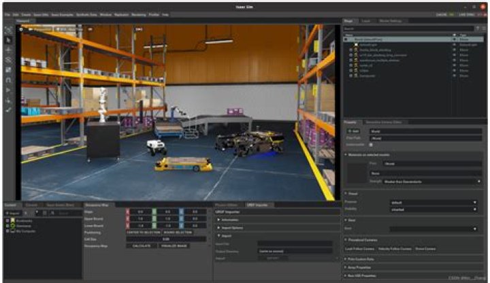Click the Bookmarks icon in Content tree
The height and width of the screenshot is (283, 490).
[13, 220]
